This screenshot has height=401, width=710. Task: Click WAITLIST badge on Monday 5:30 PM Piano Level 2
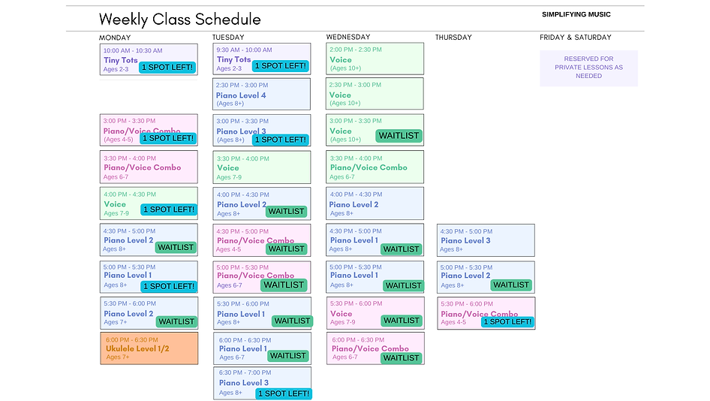[x=176, y=321]
